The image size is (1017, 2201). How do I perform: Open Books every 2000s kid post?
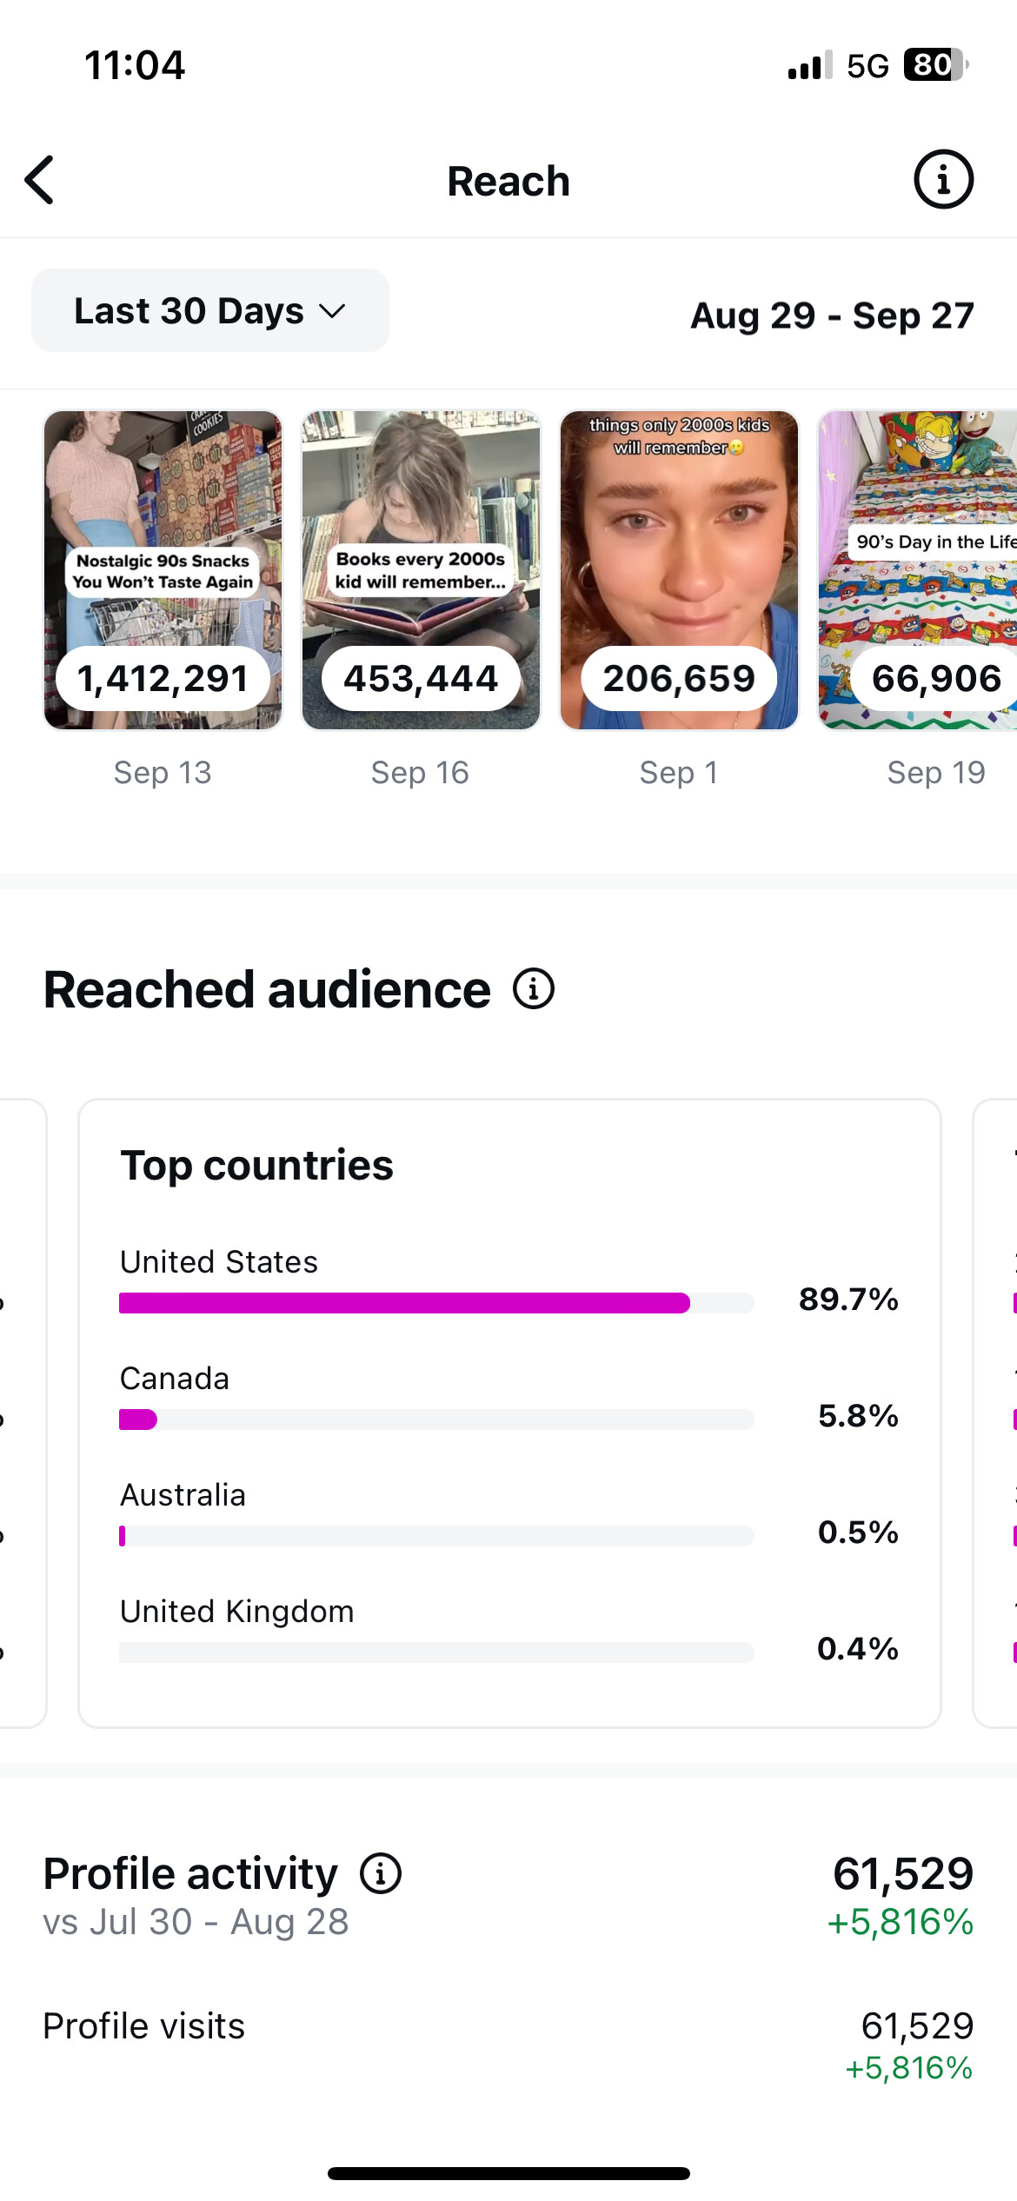tap(421, 570)
